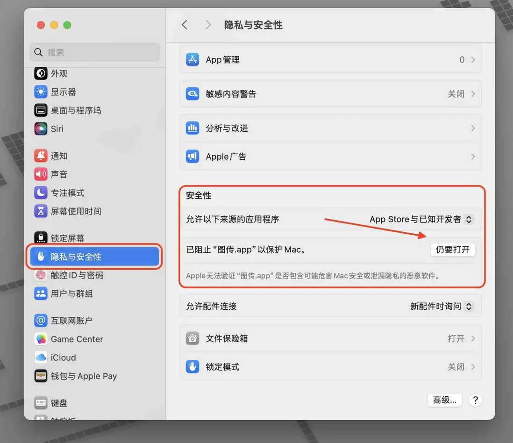
Task: Click the 分析与改进 chart icon
Action: [192, 128]
